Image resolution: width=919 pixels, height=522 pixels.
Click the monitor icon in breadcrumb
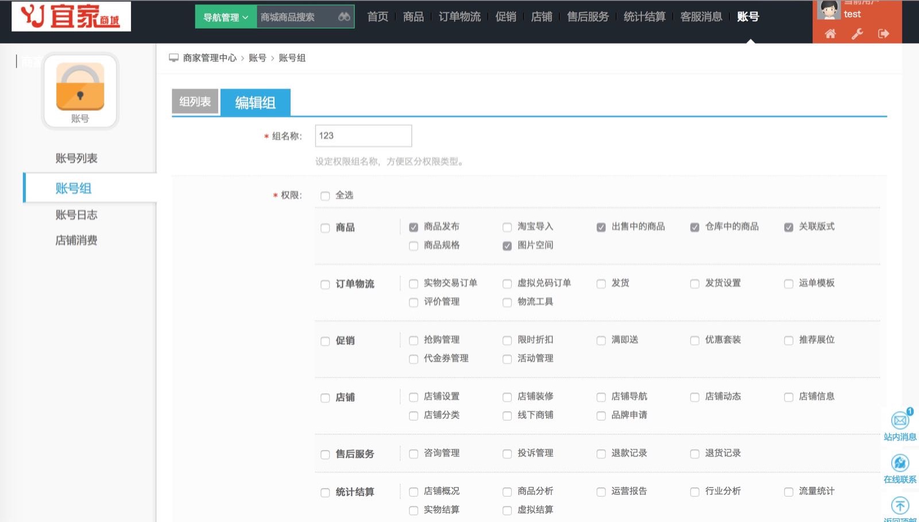pos(173,57)
